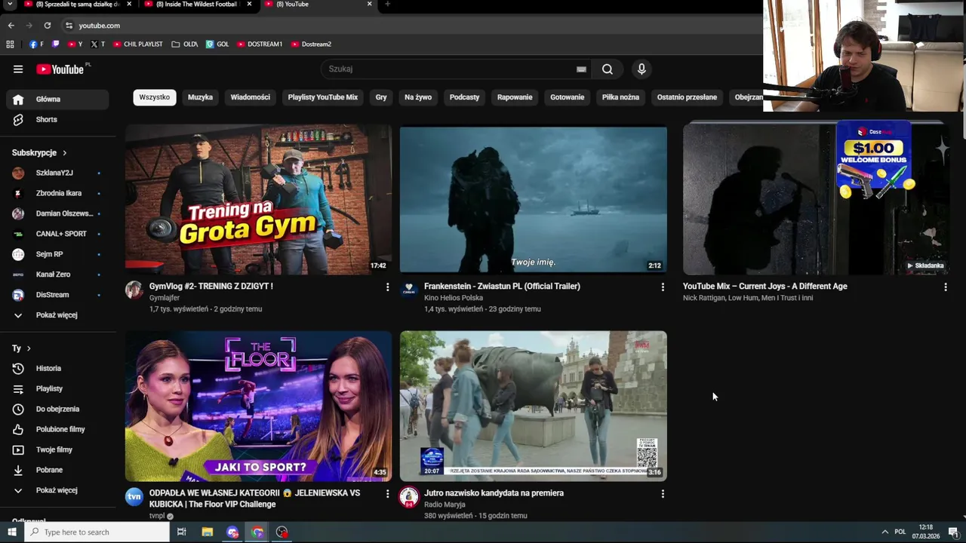Viewport: 966px width, 543px height.
Task: Open the tvn channel avatar
Action: click(x=134, y=496)
